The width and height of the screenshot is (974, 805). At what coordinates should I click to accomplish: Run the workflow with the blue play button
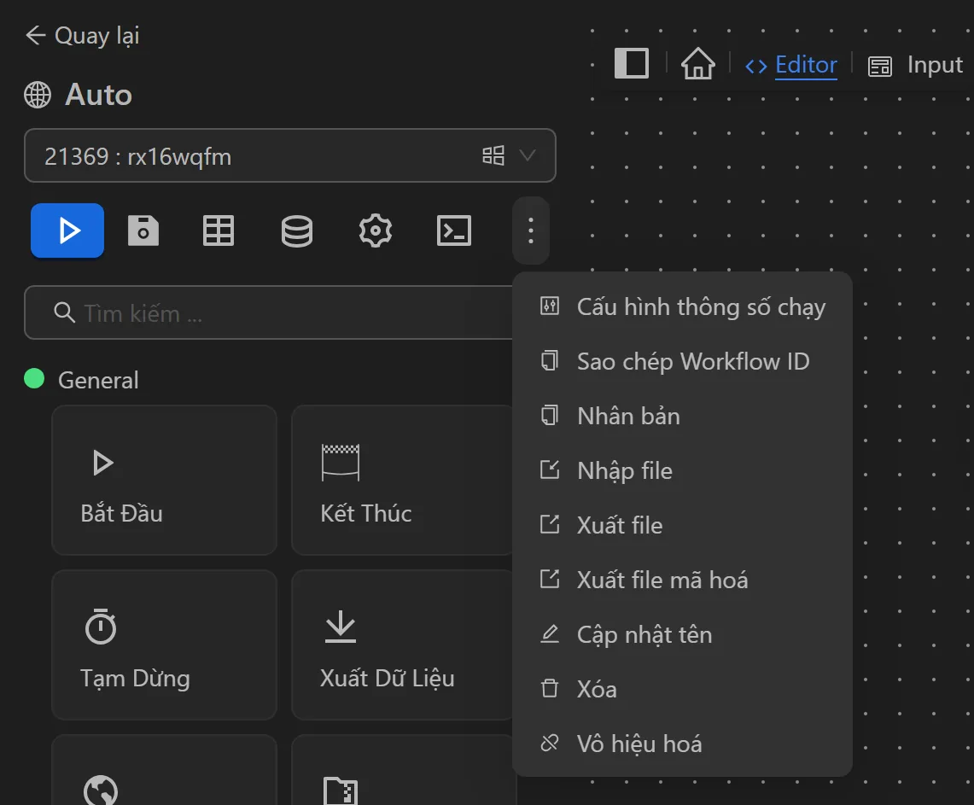click(x=67, y=230)
